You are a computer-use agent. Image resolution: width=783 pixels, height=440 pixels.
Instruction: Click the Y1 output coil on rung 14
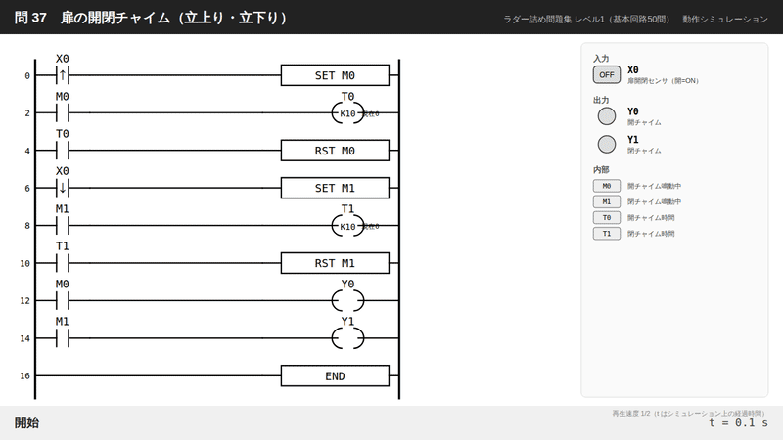(x=347, y=338)
